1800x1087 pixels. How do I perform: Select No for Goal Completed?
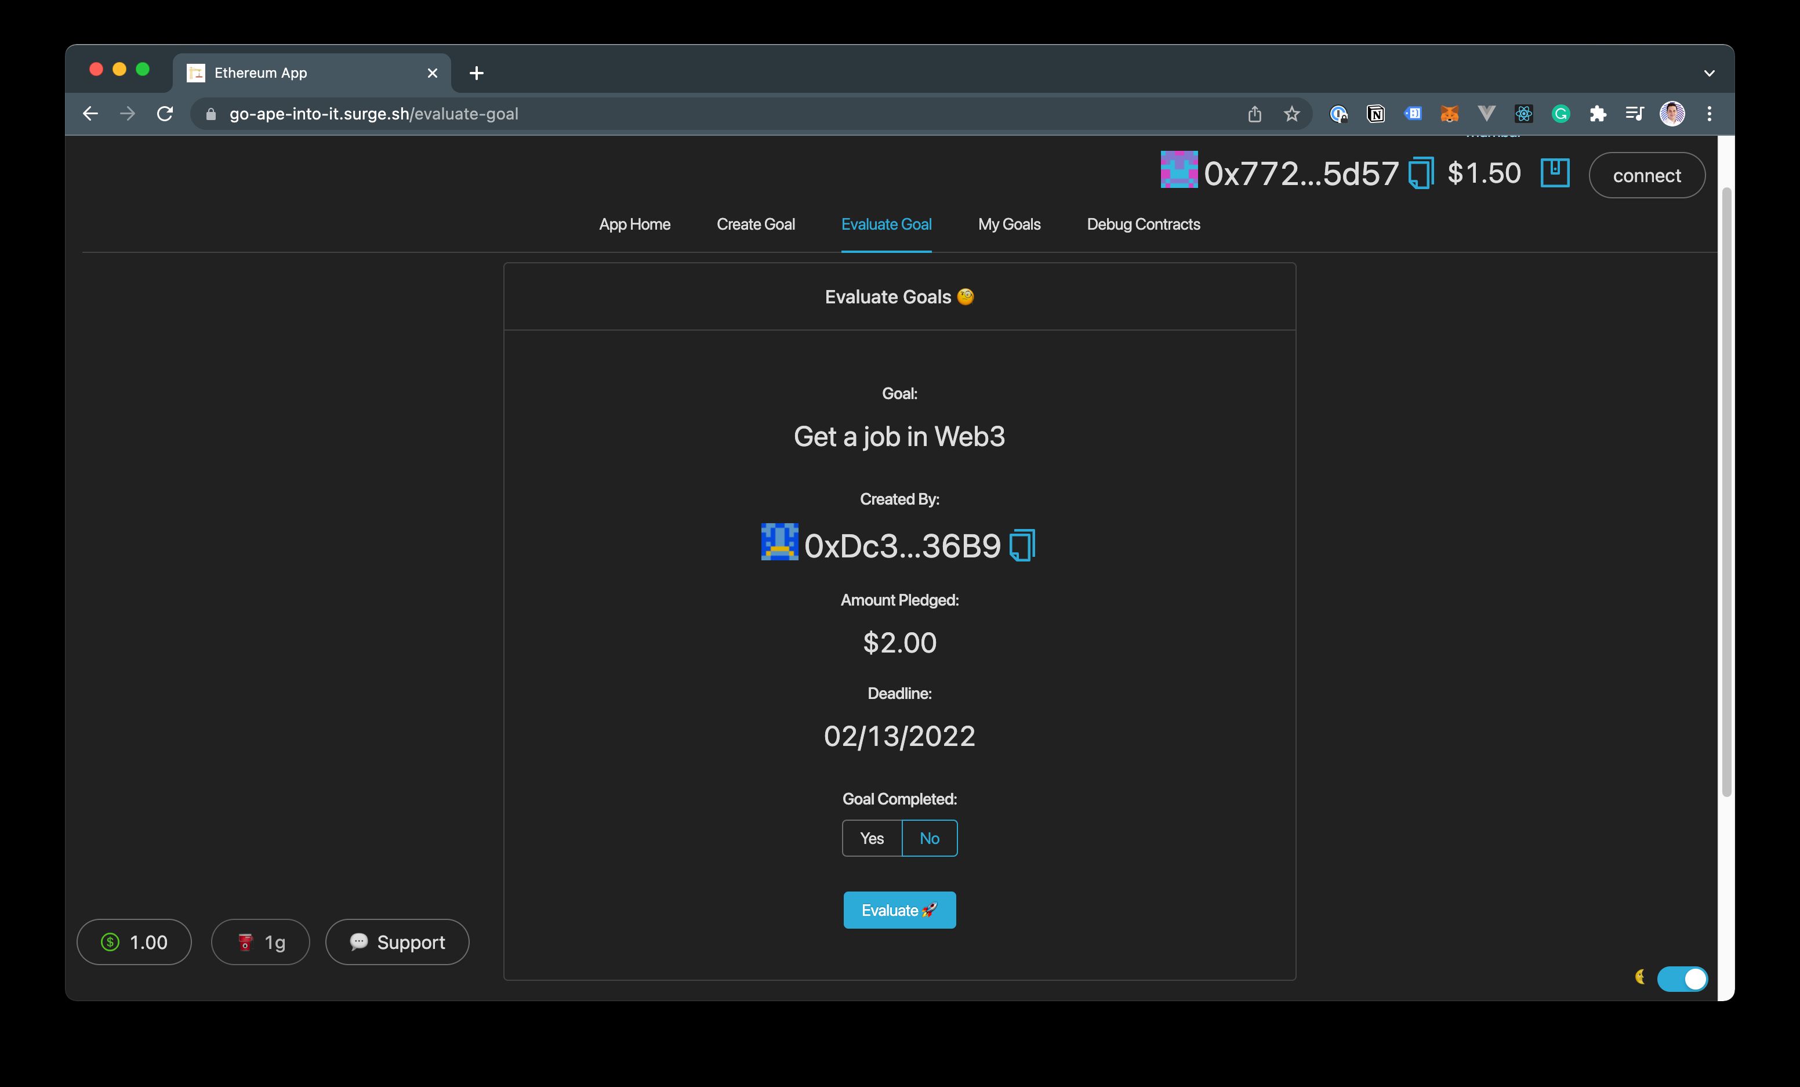pyautogui.click(x=929, y=838)
